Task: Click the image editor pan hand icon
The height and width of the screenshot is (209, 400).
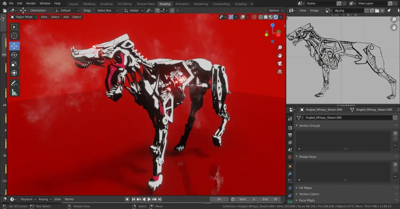Action: click(394, 27)
